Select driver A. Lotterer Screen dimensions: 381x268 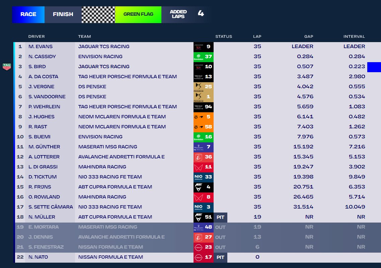[44, 157]
